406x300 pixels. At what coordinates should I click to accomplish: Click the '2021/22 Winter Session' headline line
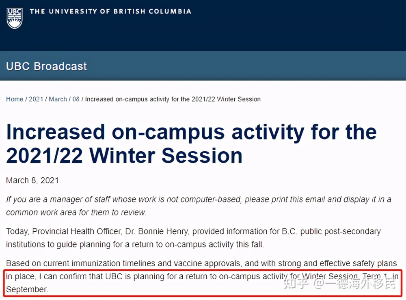124,156
